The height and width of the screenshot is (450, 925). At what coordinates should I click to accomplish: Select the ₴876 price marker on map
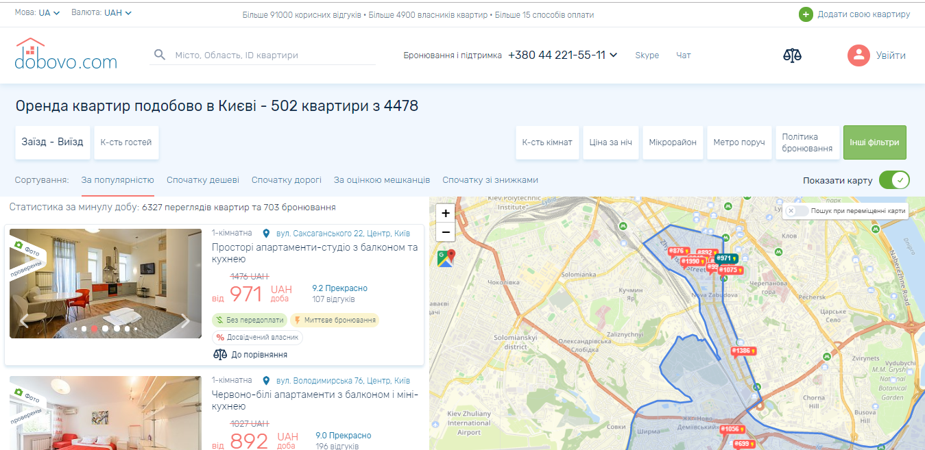click(678, 251)
